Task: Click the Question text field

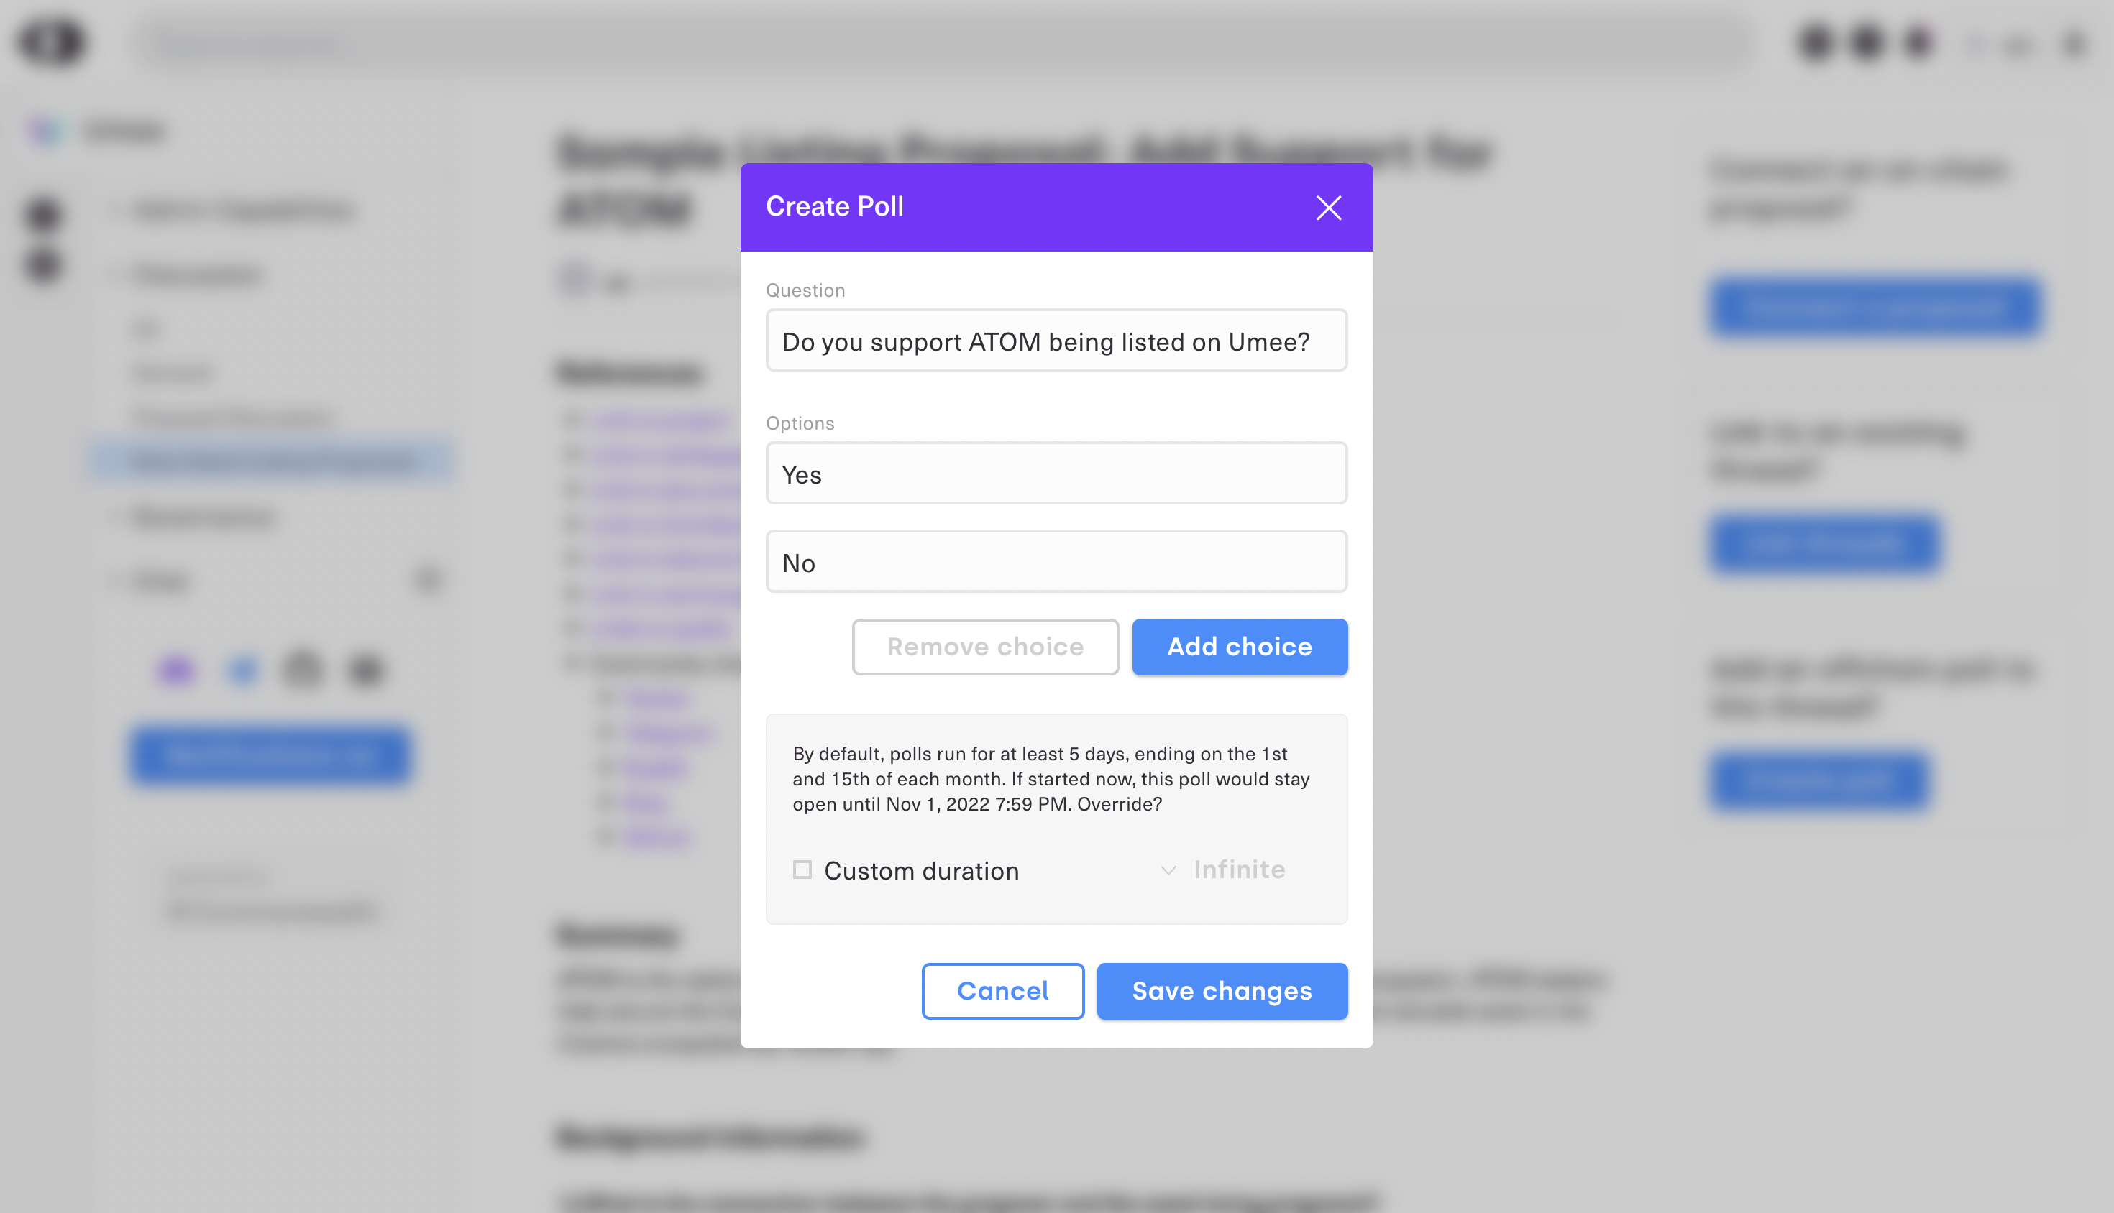Action: click(1056, 341)
